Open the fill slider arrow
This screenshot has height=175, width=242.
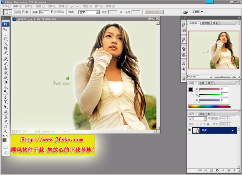tap(229, 124)
